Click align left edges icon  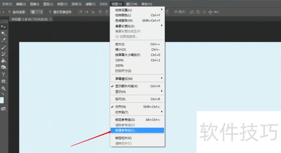coord(100,12)
